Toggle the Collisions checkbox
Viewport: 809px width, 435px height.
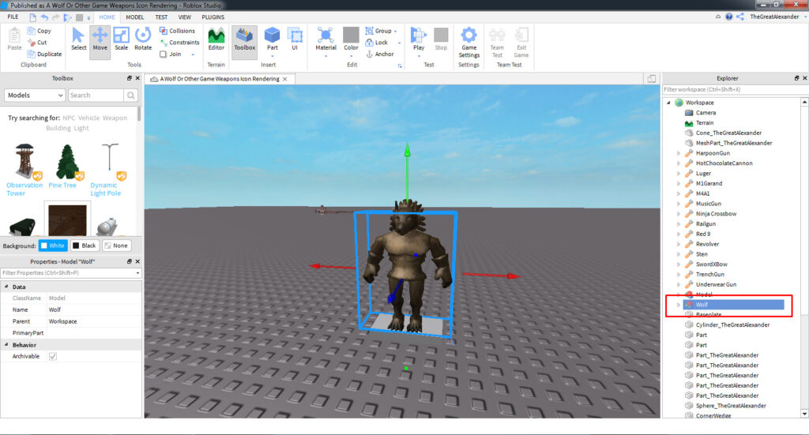(x=164, y=31)
